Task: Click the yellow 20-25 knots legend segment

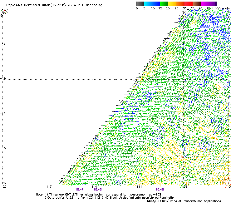Action: tap(172, 4)
